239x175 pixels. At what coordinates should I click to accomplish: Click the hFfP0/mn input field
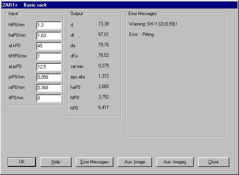(x=49, y=56)
